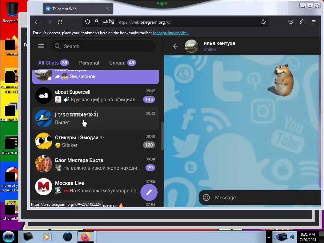Click the Firefox taskbar button

click(86, 237)
